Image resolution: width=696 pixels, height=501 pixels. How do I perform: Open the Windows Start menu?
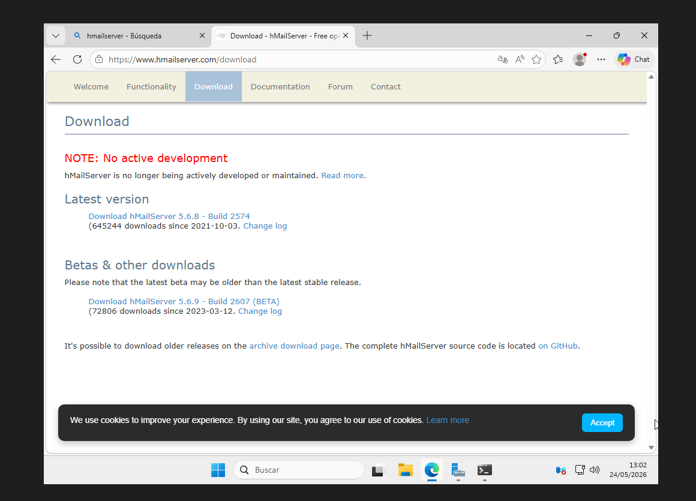(x=218, y=470)
